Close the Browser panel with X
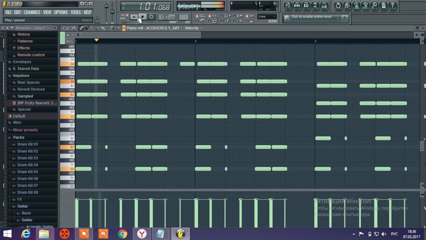Image resolution: width=426 pixels, height=240 pixels. coord(55,28)
